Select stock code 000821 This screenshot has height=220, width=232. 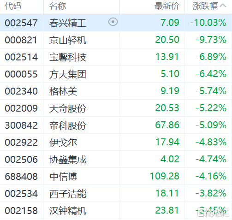(x=21, y=40)
